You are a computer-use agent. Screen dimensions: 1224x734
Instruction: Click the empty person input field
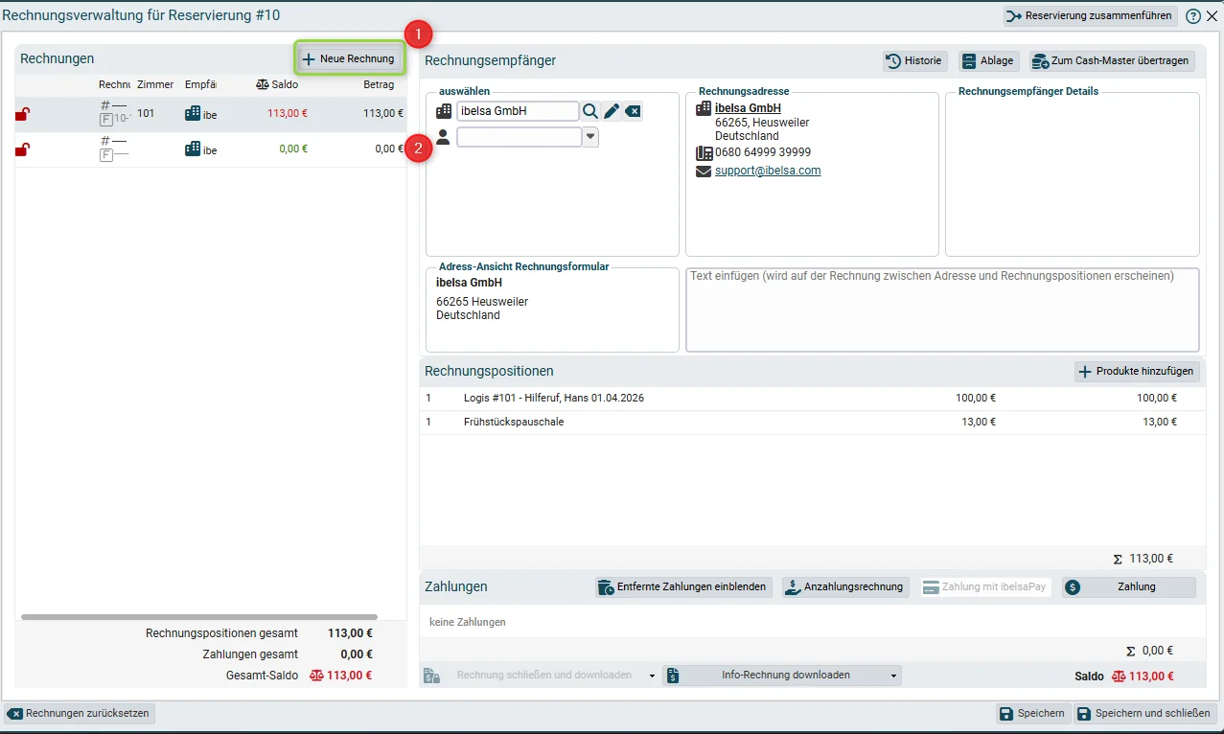click(x=519, y=137)
